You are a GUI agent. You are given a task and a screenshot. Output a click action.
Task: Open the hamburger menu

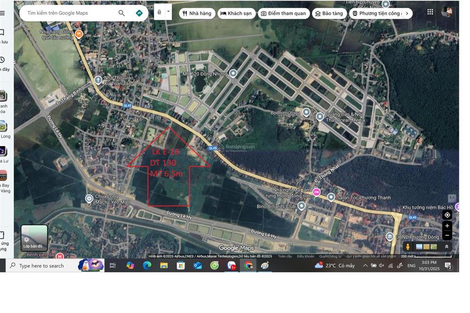click(3, 13)
